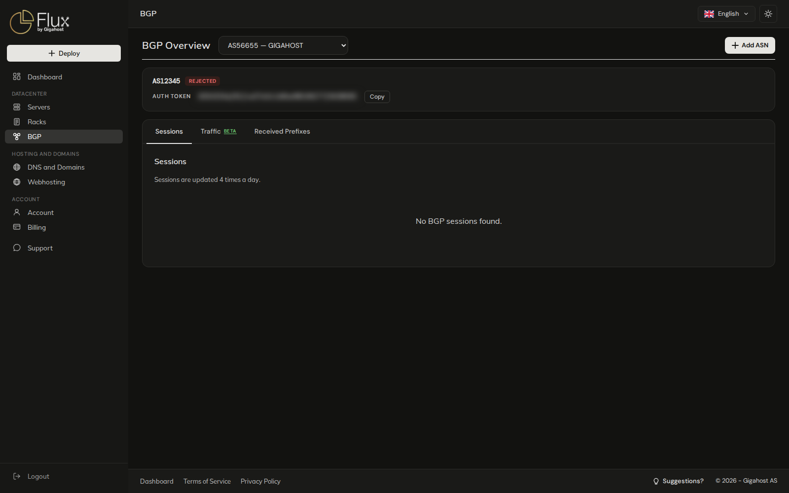789x493 pixels.
Task: Open the AS56655 — GIGAHOST ASN dropdown
Action: pyautogui.click(x=283, y=45)
